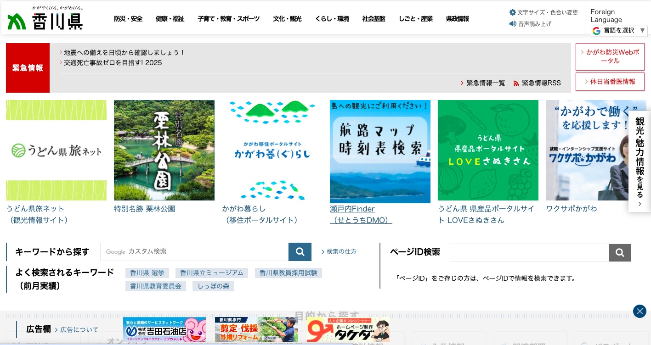
Task: Click the 緊急情報RSS feed icon
Action: coord(517,83)
